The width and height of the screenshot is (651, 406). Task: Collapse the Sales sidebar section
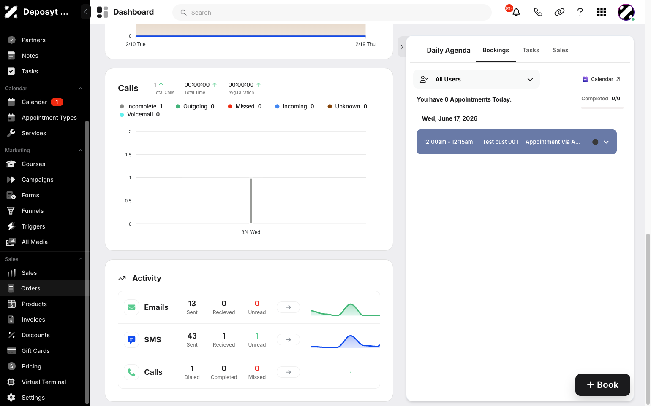tap(81, 259)
